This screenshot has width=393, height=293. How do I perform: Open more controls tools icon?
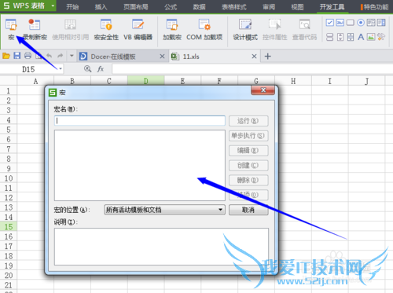click(x=381, y=37)
